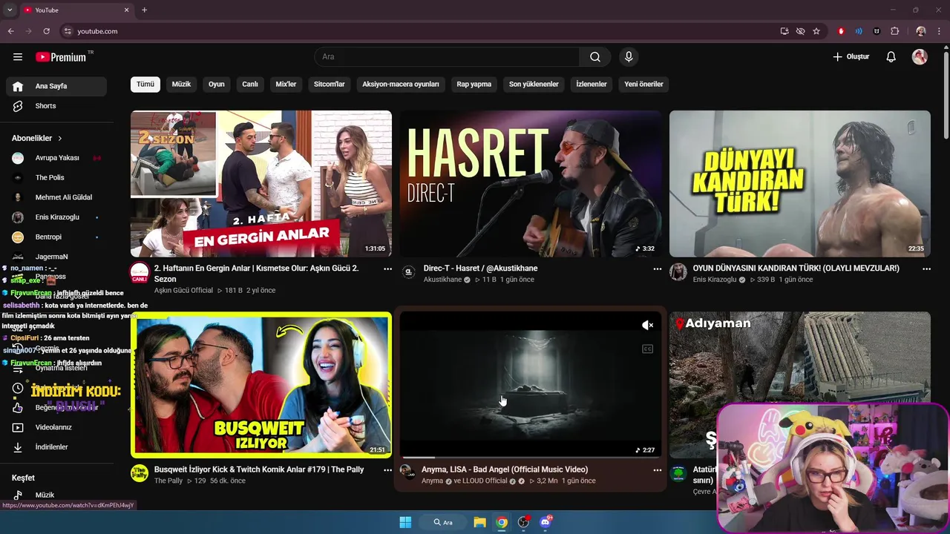The width and height of the screenshot is (950, 534).
Task: Open options for Bad Angel video
Action: (x=657, y=470)
